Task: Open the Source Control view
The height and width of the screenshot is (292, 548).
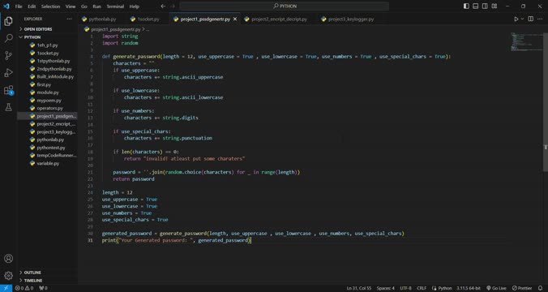Action: [x=8, y=55]
